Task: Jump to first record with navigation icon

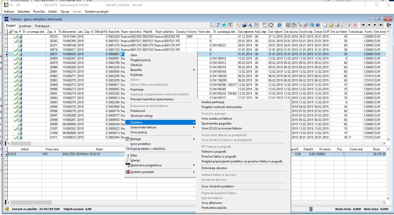Action: pyautogui.click(x=363, y=25)
